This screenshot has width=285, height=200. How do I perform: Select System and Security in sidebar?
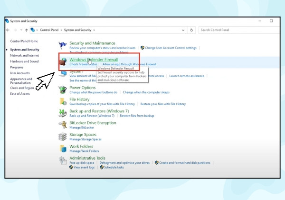25,50
